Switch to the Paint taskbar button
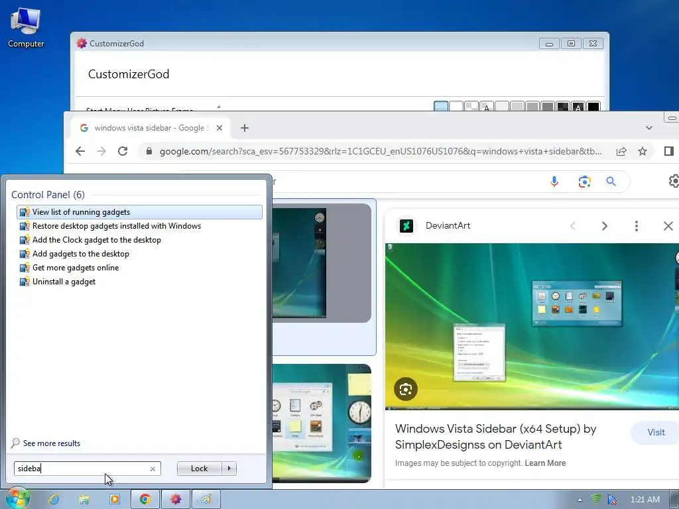The height and width of the screenshot is (509, 679). [x=206, y=499]
